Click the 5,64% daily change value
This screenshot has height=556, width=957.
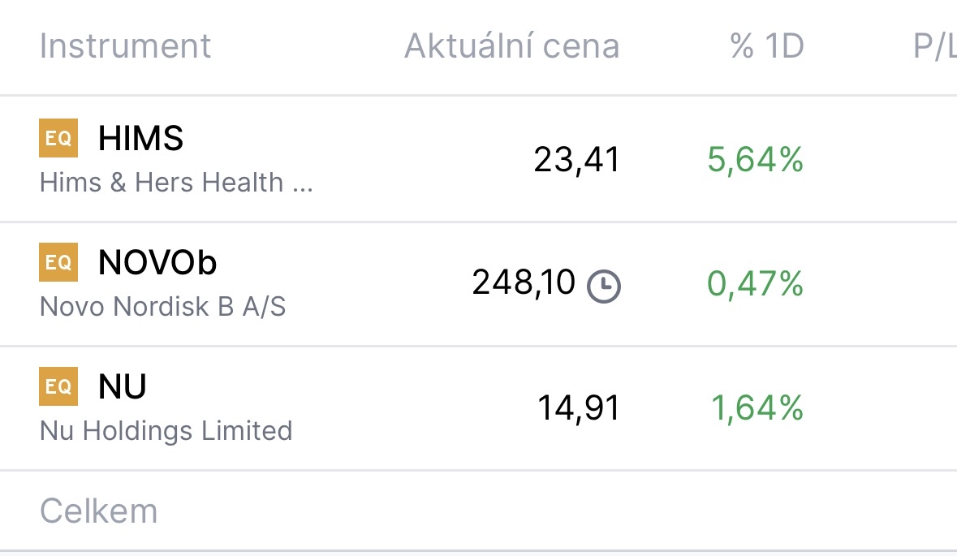tap(755, 160)
